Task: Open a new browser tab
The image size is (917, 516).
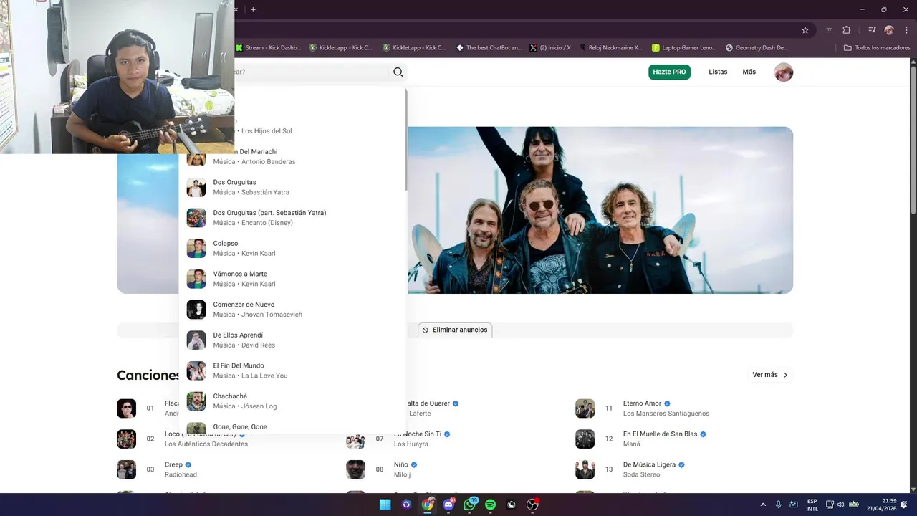Action: [x=253, y=9]
